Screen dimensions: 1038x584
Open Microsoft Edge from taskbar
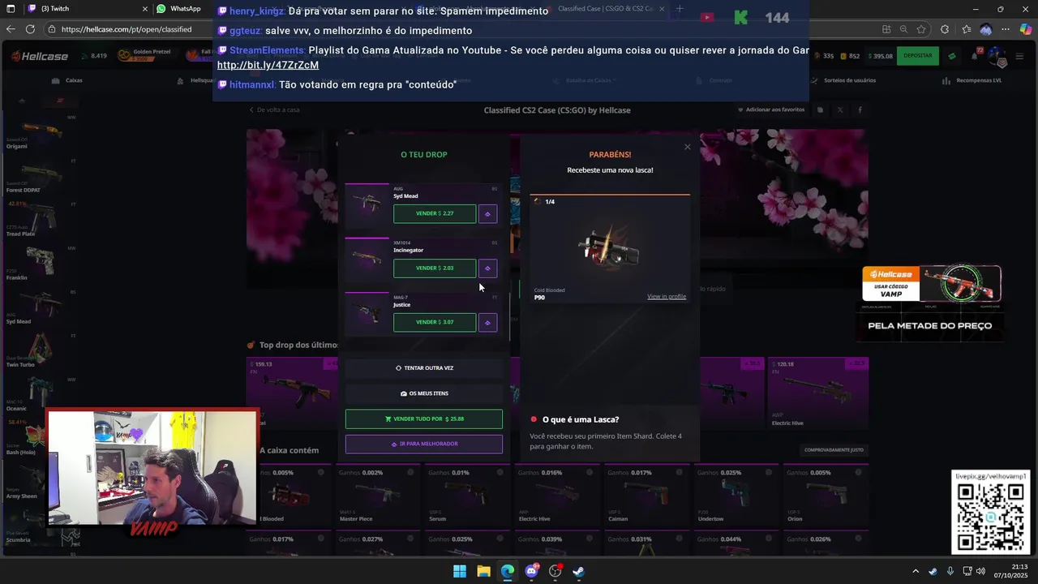point(508,571)
